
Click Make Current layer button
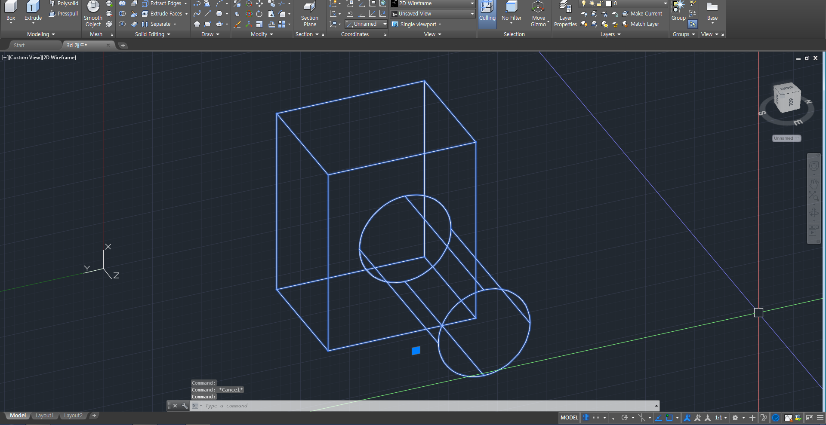642,14
